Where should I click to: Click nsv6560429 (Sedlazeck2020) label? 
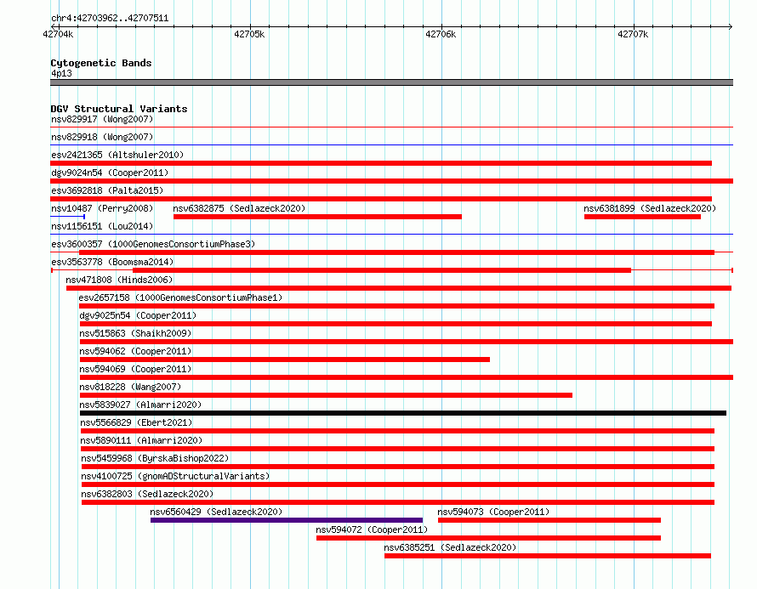(x=216, y=512)
